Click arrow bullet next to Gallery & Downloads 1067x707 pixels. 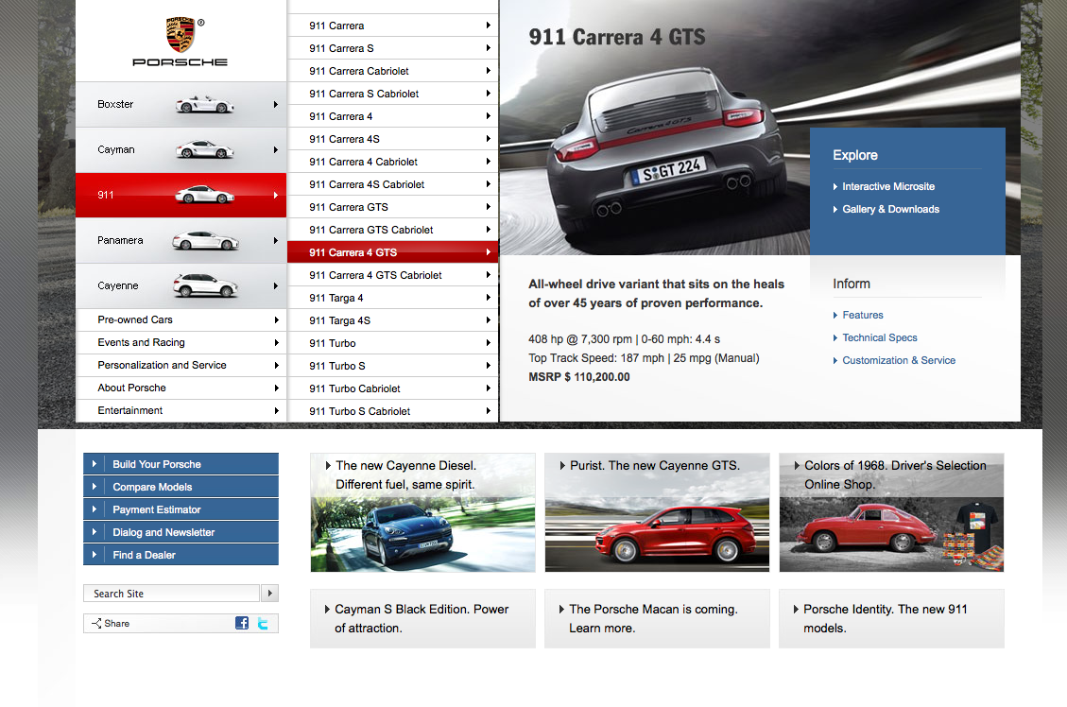click(x=835, y=209)
